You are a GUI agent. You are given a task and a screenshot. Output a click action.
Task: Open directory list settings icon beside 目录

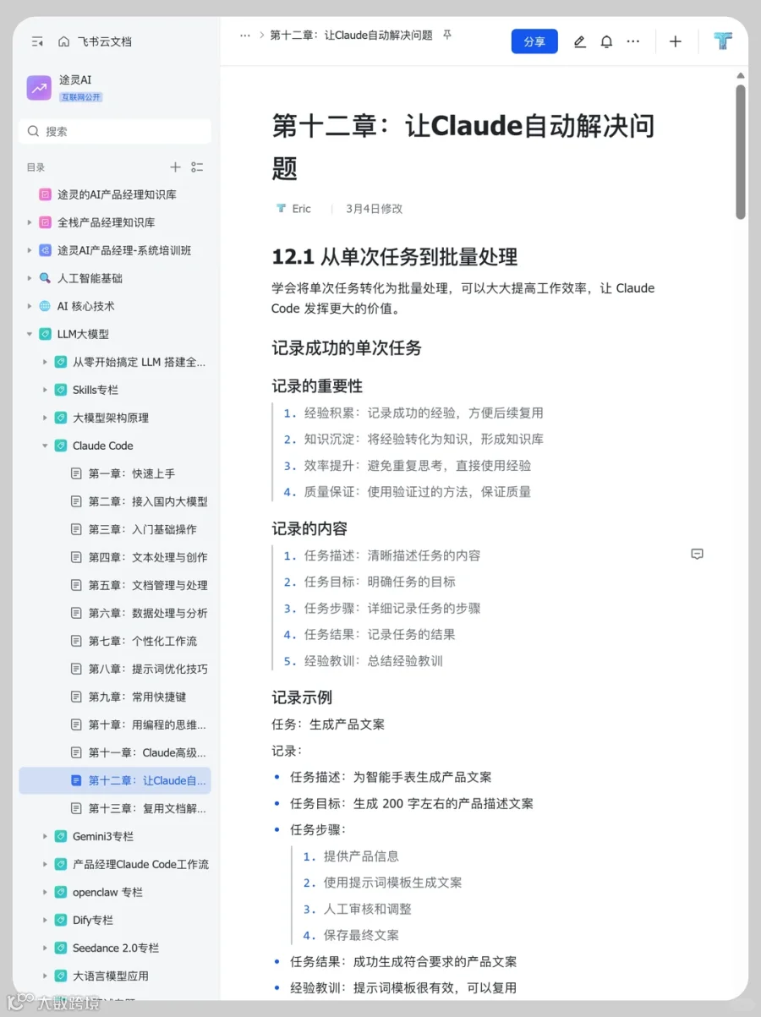pos(197,167)
